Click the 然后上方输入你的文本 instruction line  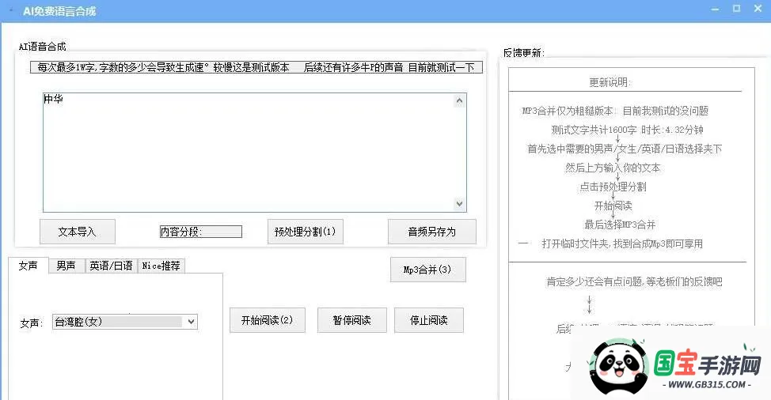pos(613,168)
